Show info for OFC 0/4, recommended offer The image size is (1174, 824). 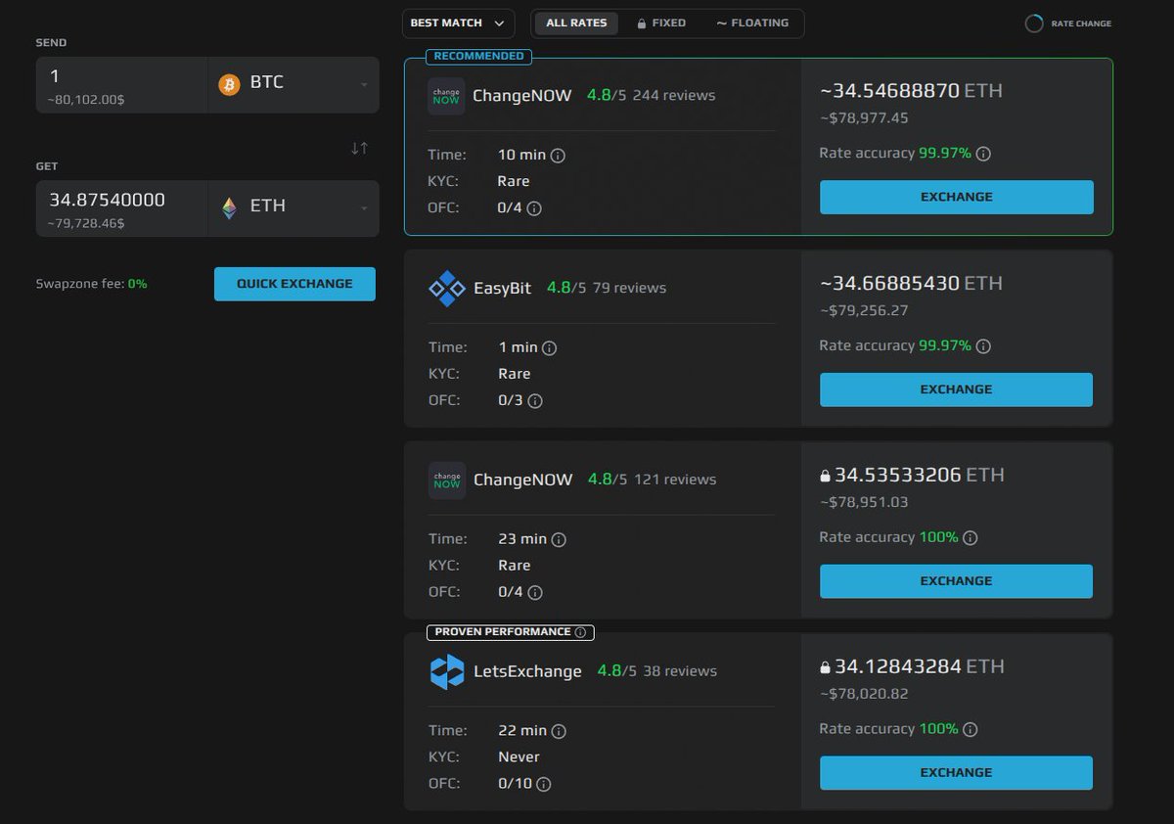[534, 208]
